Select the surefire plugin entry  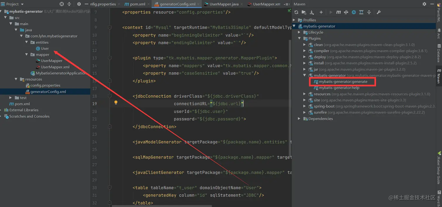367,112
